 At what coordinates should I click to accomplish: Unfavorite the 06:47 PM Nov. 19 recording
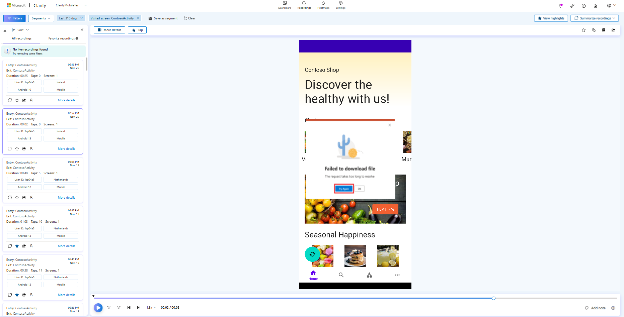tap(17, 246)
